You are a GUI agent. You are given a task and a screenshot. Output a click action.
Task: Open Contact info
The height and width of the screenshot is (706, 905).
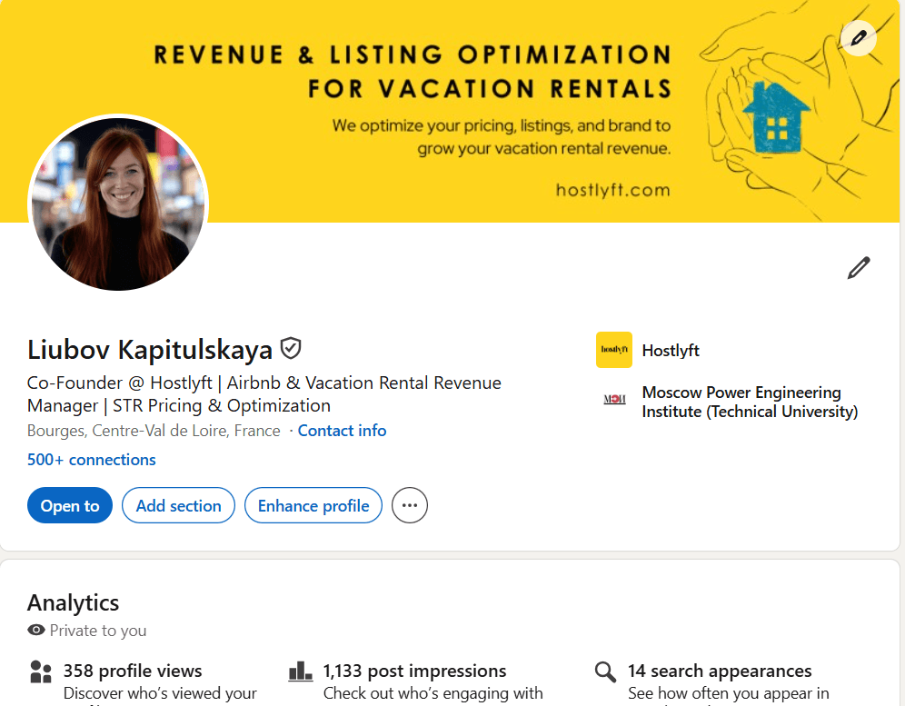342,431
